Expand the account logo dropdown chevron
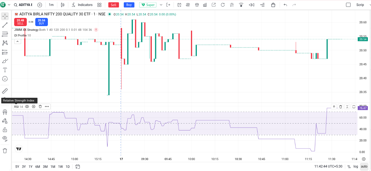Viewport: 371px width, 171px height. (x=9, y=5)
